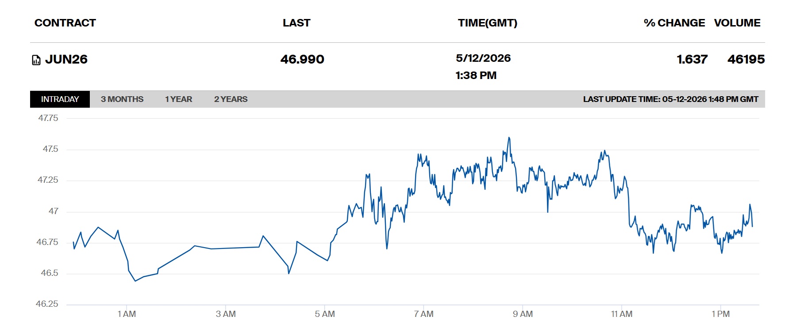Click the percent change value 1.637
Screen dimensions: 804x335
point(692,60)
